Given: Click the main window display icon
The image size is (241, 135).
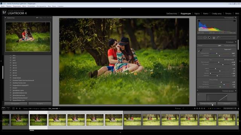Looking at the screenshot, I should (x=3, y=108).
